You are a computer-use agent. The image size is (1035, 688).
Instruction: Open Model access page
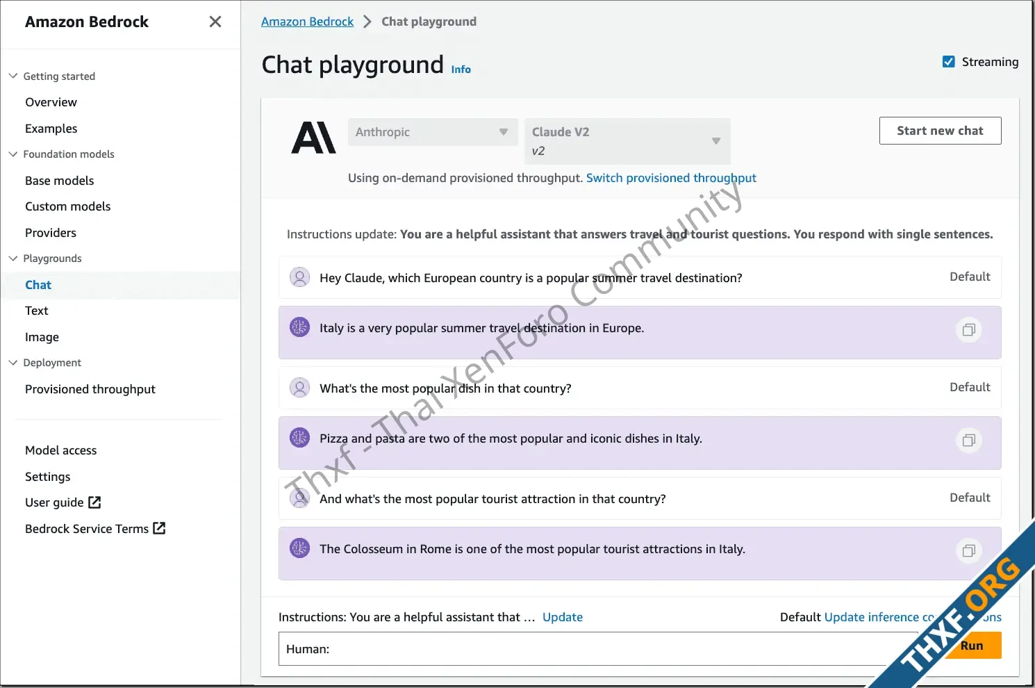tap(60, 450)
